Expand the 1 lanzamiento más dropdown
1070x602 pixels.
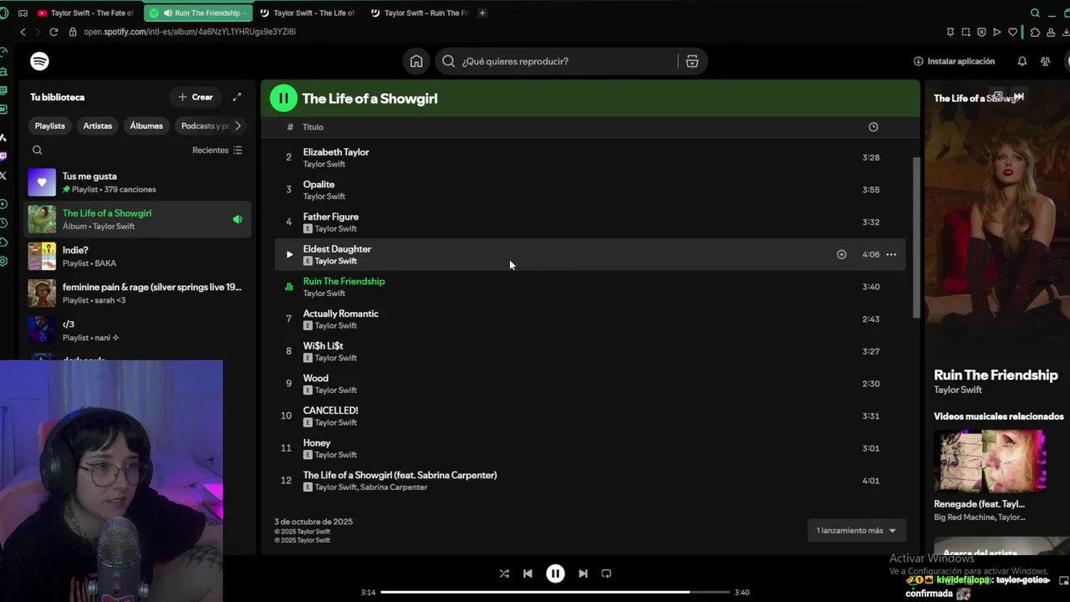pos(856,530)
